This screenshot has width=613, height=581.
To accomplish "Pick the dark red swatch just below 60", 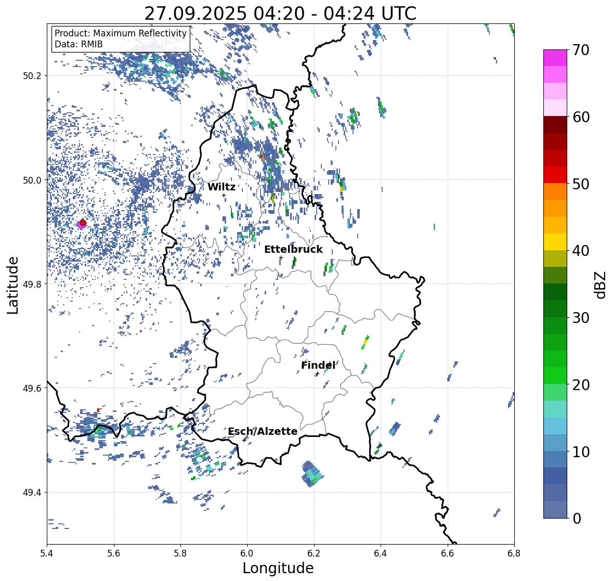I will tap(555, 125).
